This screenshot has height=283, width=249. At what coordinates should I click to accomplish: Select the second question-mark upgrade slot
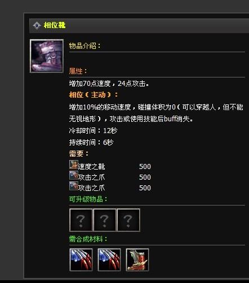click(x=105, y=220)
